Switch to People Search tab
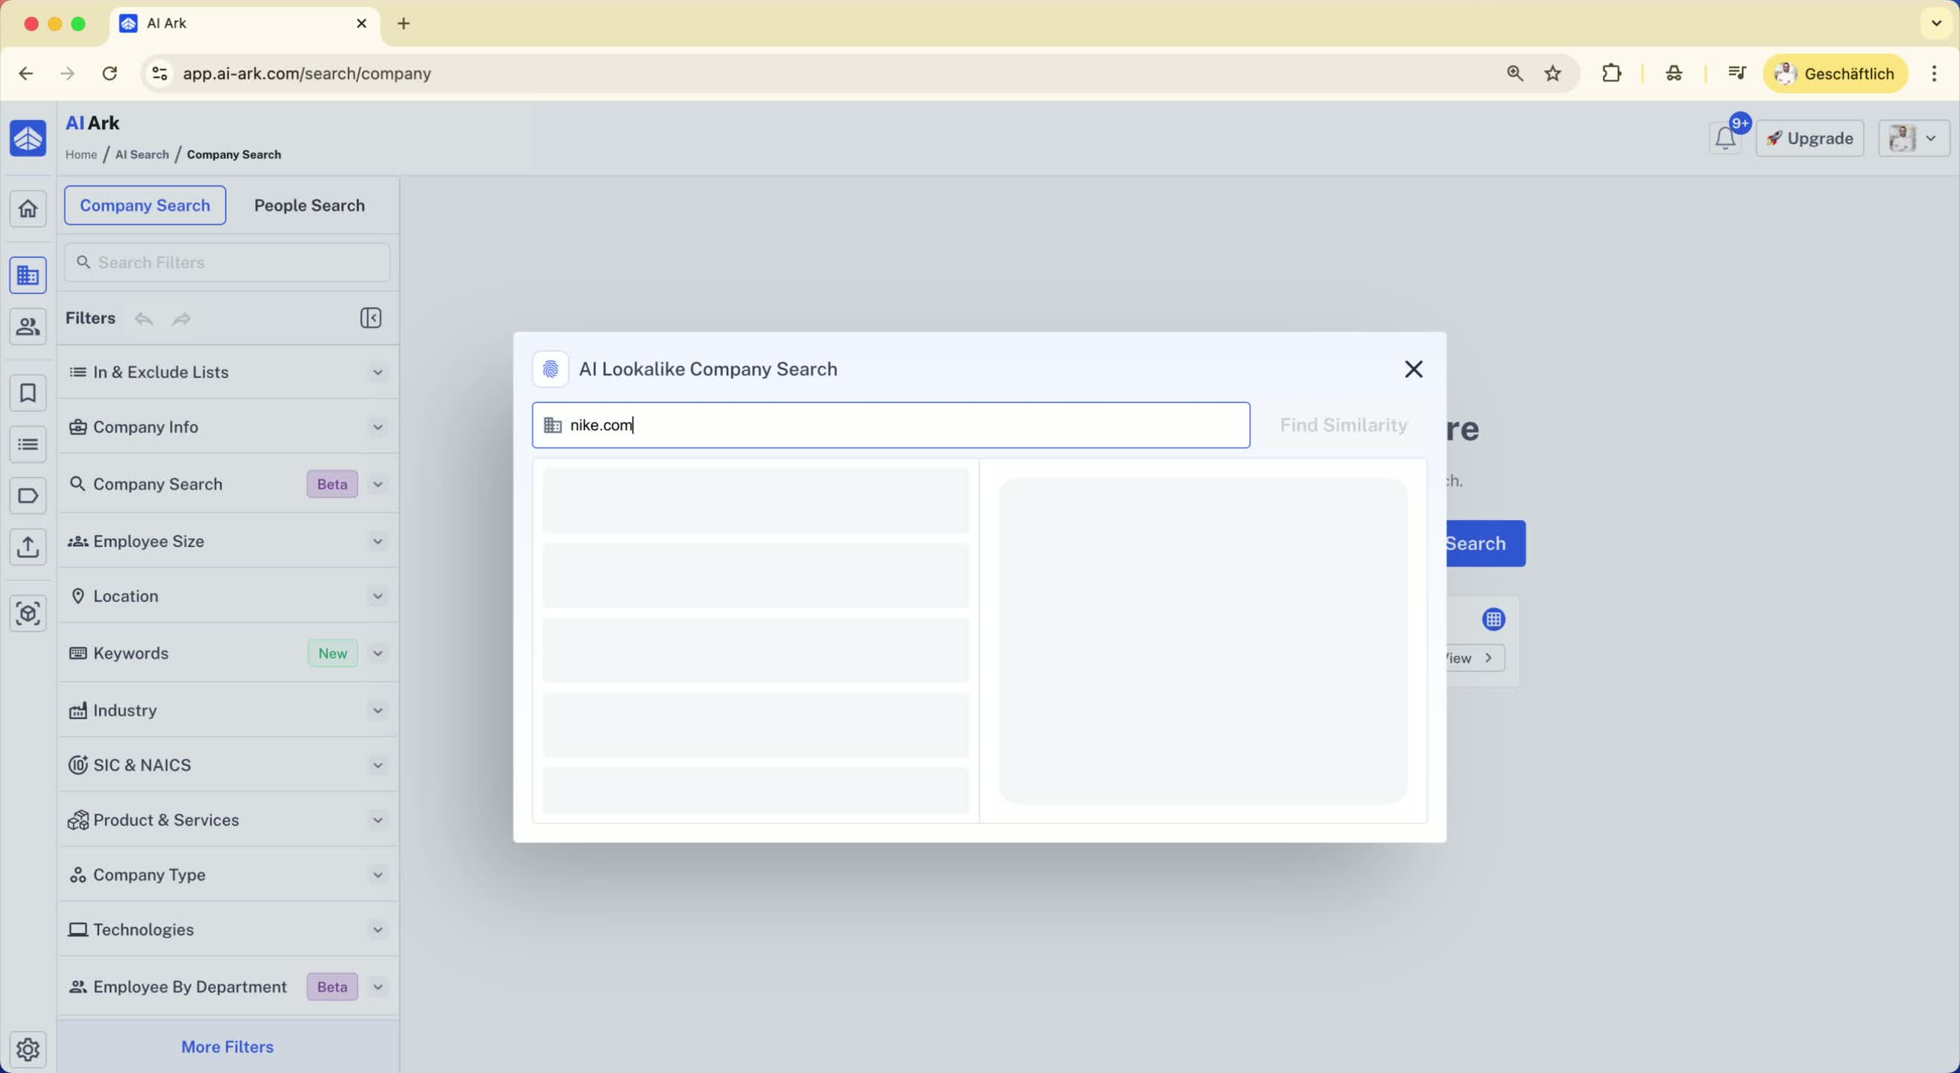The width and height of the screenshot is (1960, 1073). click(x=309, y=206)
